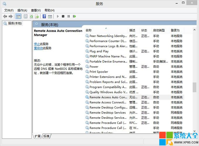The image size is (199, 146).
Task: Click the gear icon beside Power service
Action: point(87,67)
